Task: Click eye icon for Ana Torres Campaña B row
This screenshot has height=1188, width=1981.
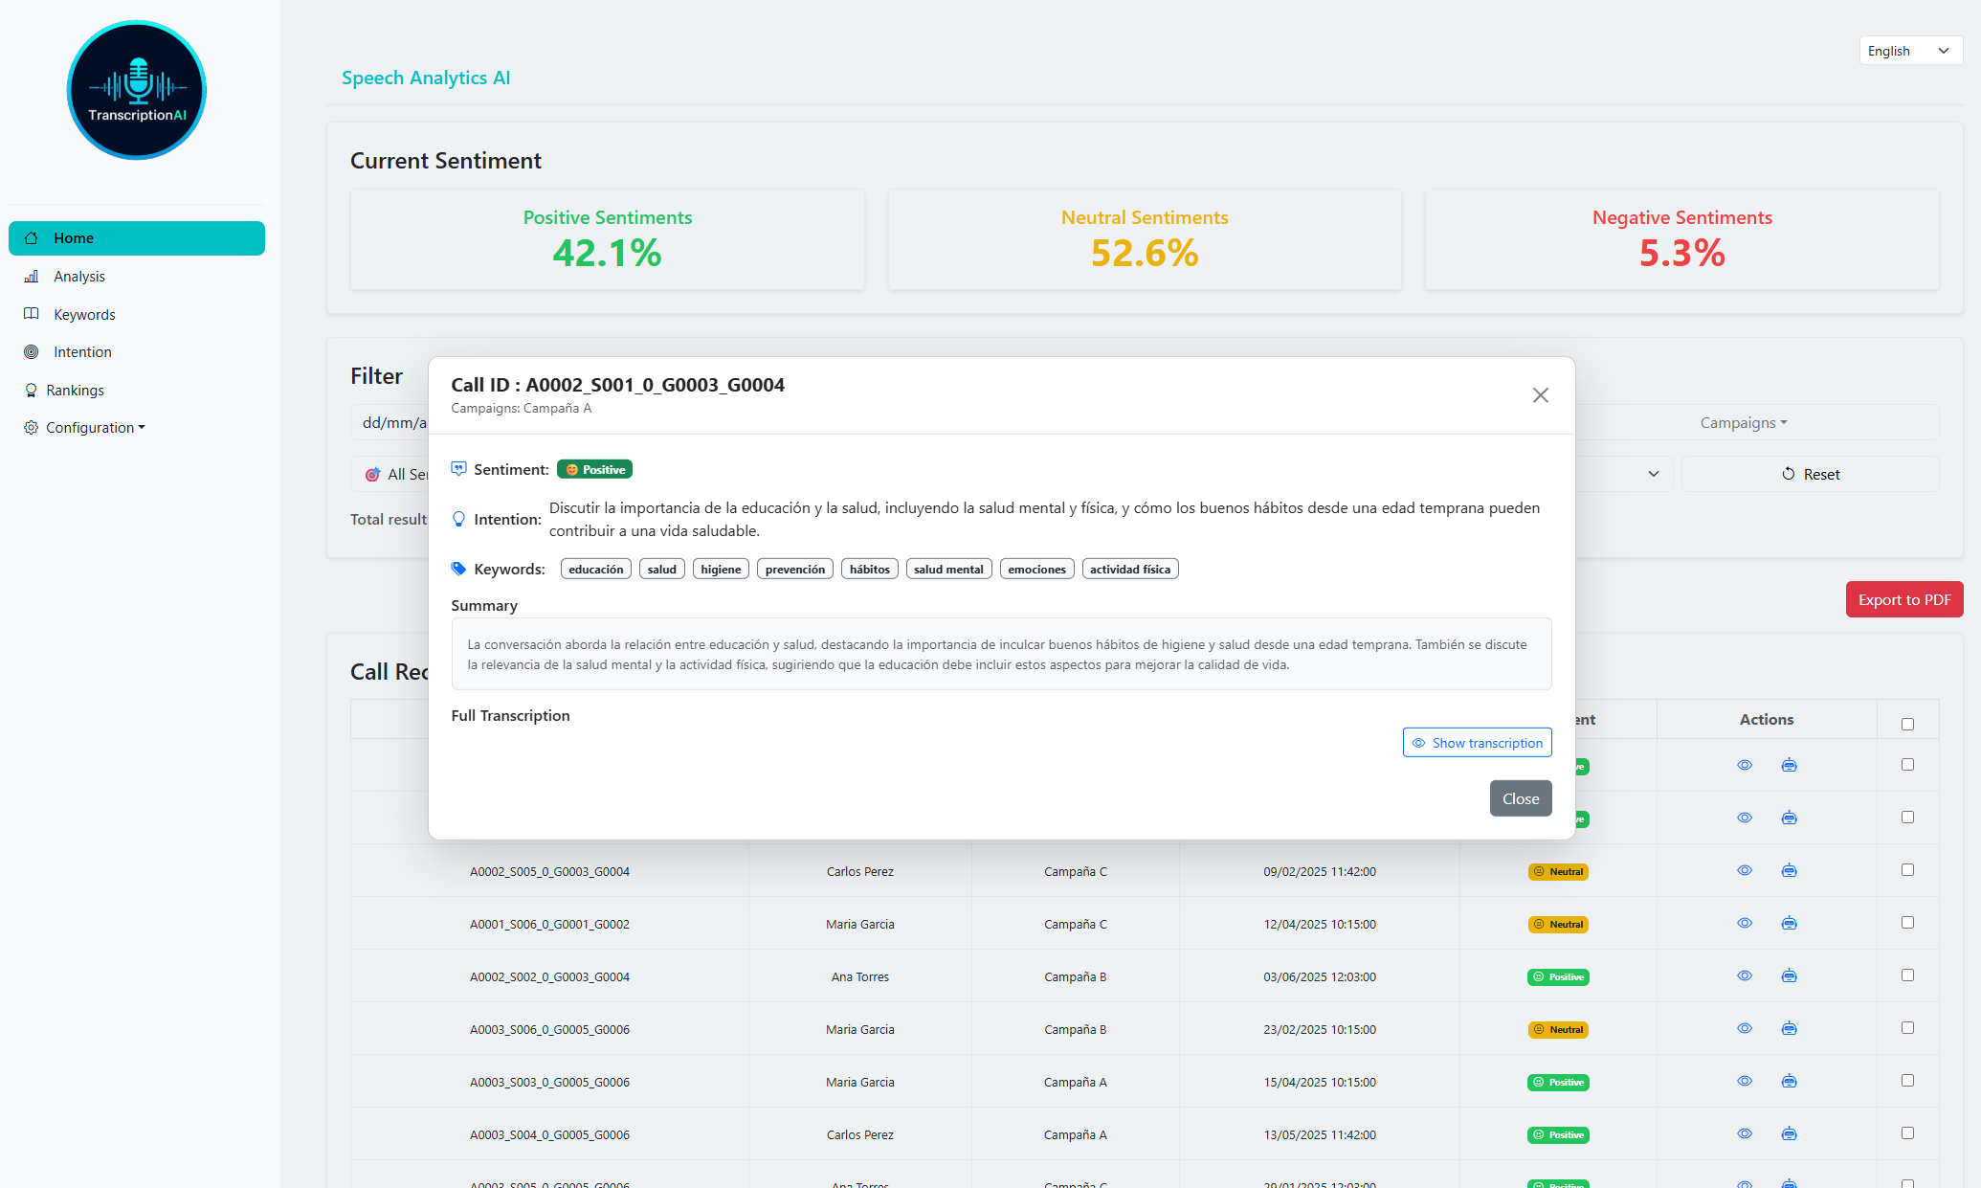Action: [x=1745, y=975]
